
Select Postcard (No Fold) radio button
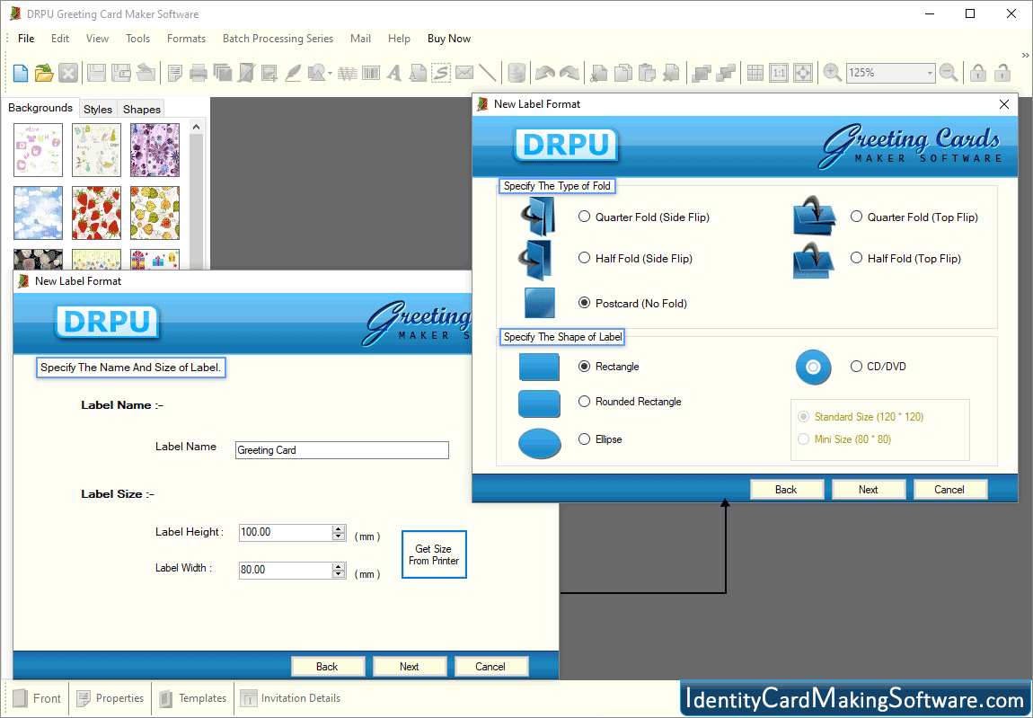pyautogui.click(x=585, y=303)
